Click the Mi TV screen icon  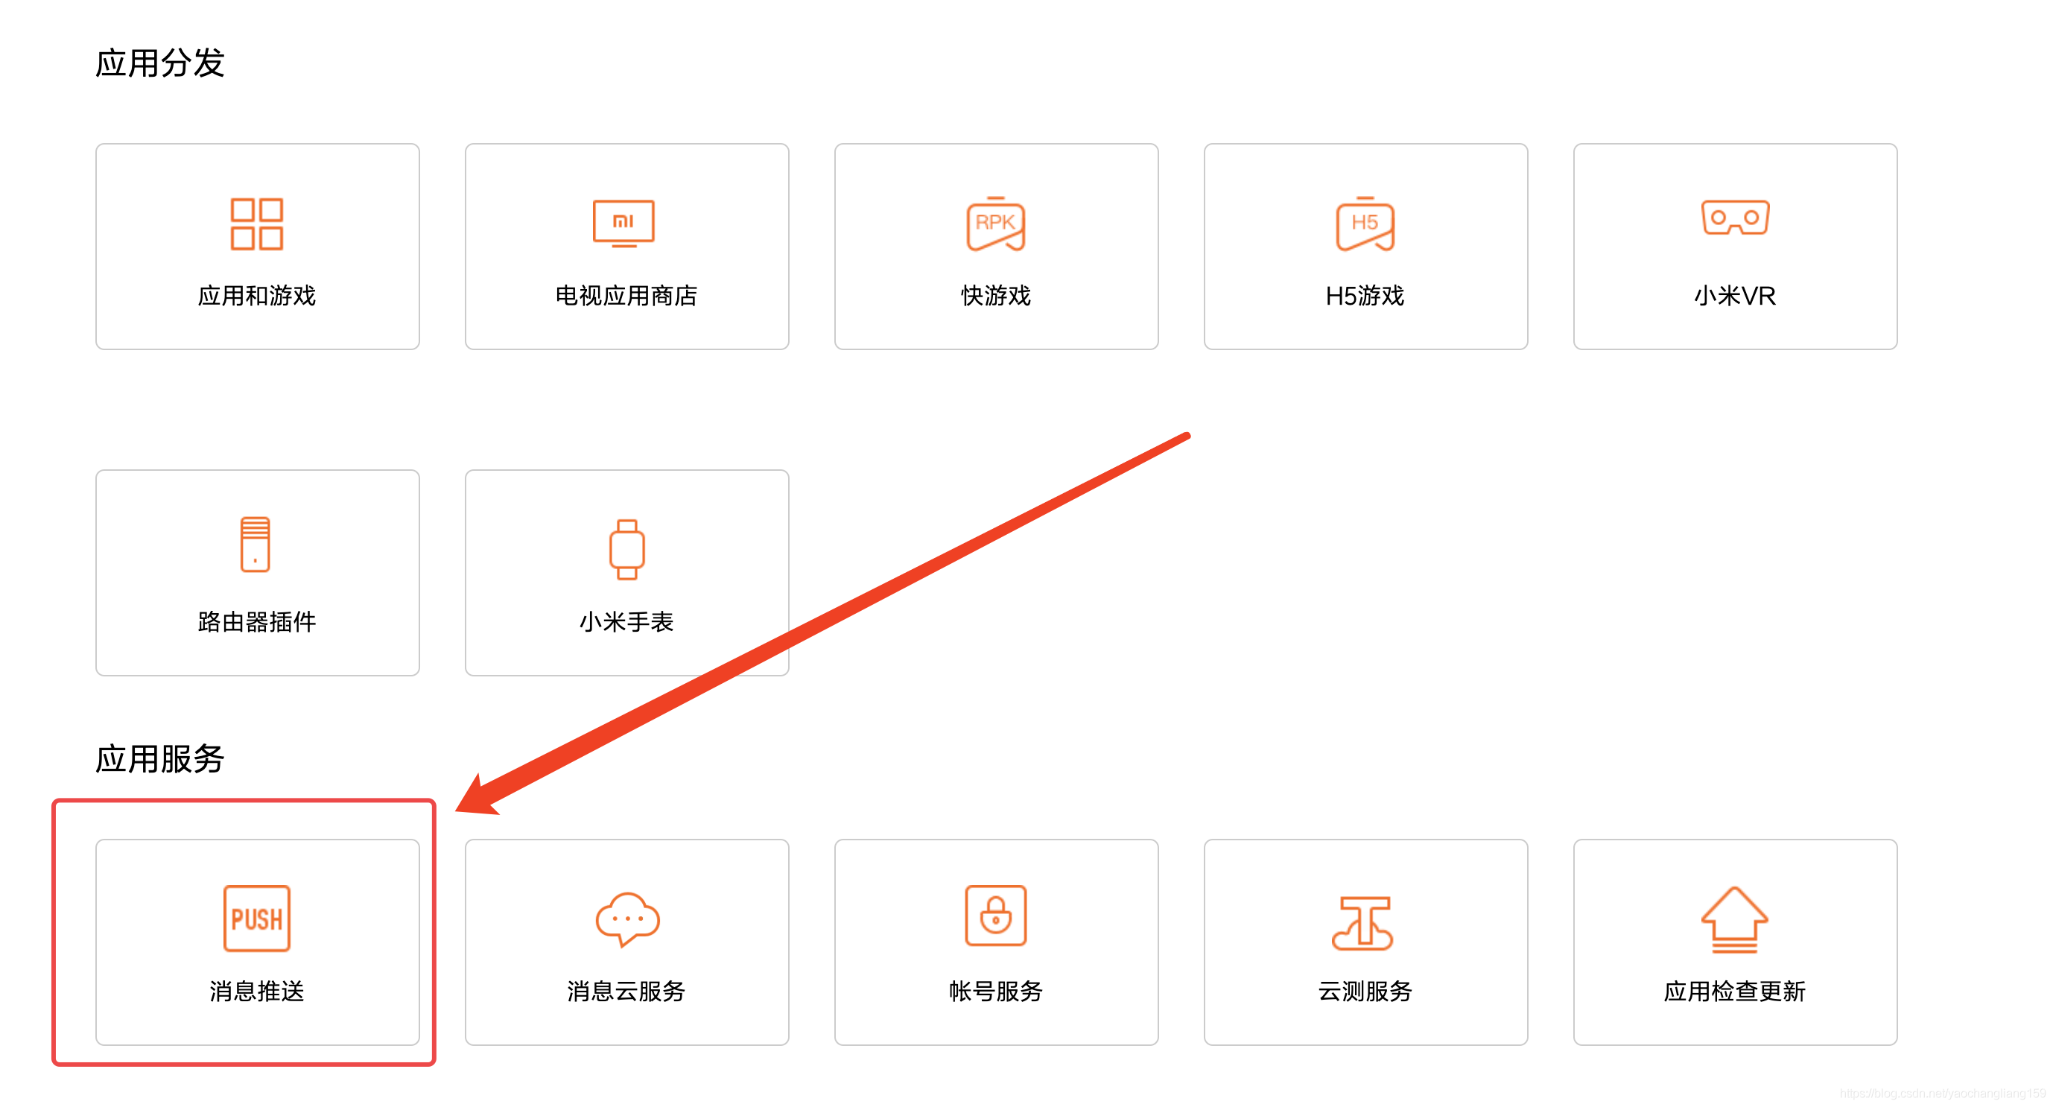click(624, 223)
